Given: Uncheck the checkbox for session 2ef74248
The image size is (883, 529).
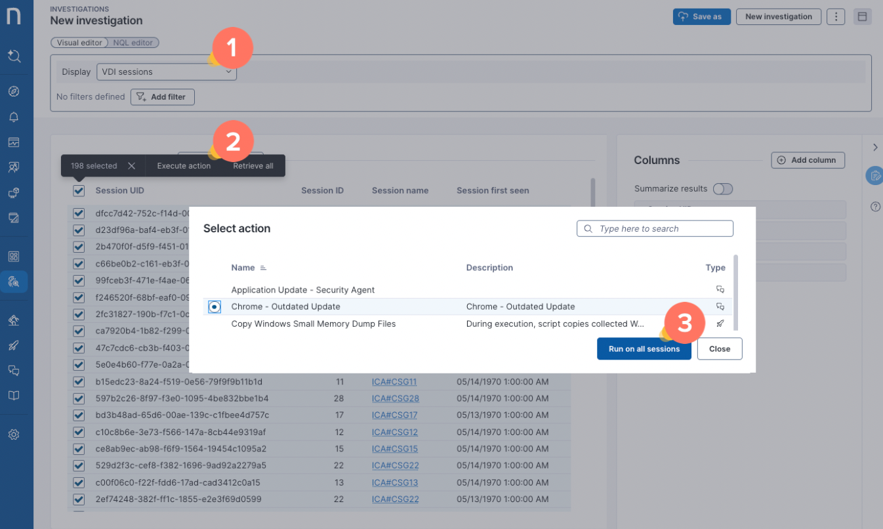Looking at the screenshot, I should coord(79,499).
